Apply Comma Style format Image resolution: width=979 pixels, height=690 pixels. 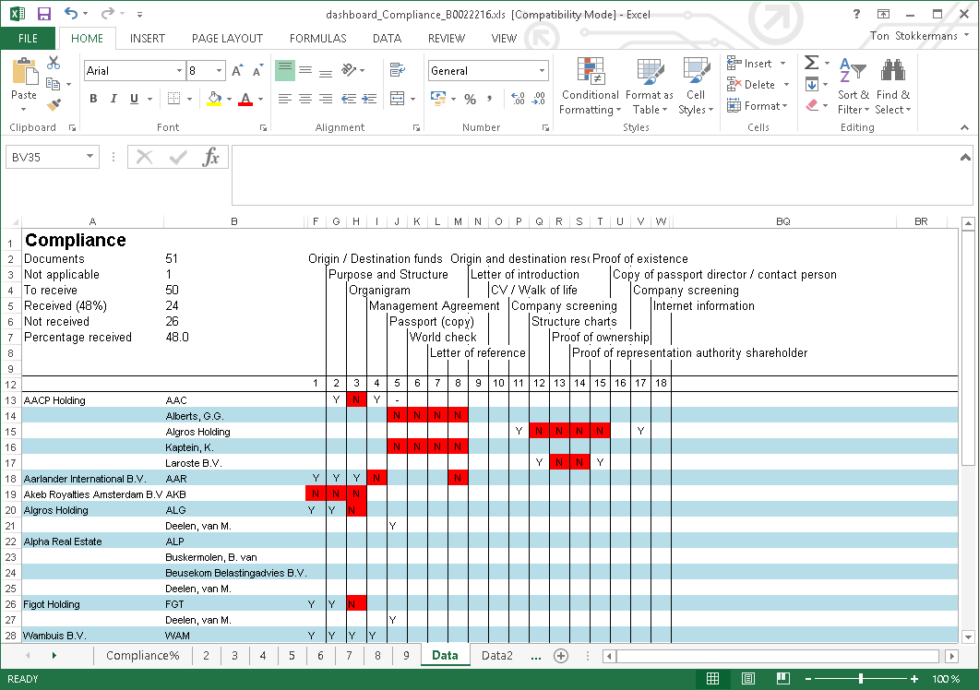(x=489, y=99)
